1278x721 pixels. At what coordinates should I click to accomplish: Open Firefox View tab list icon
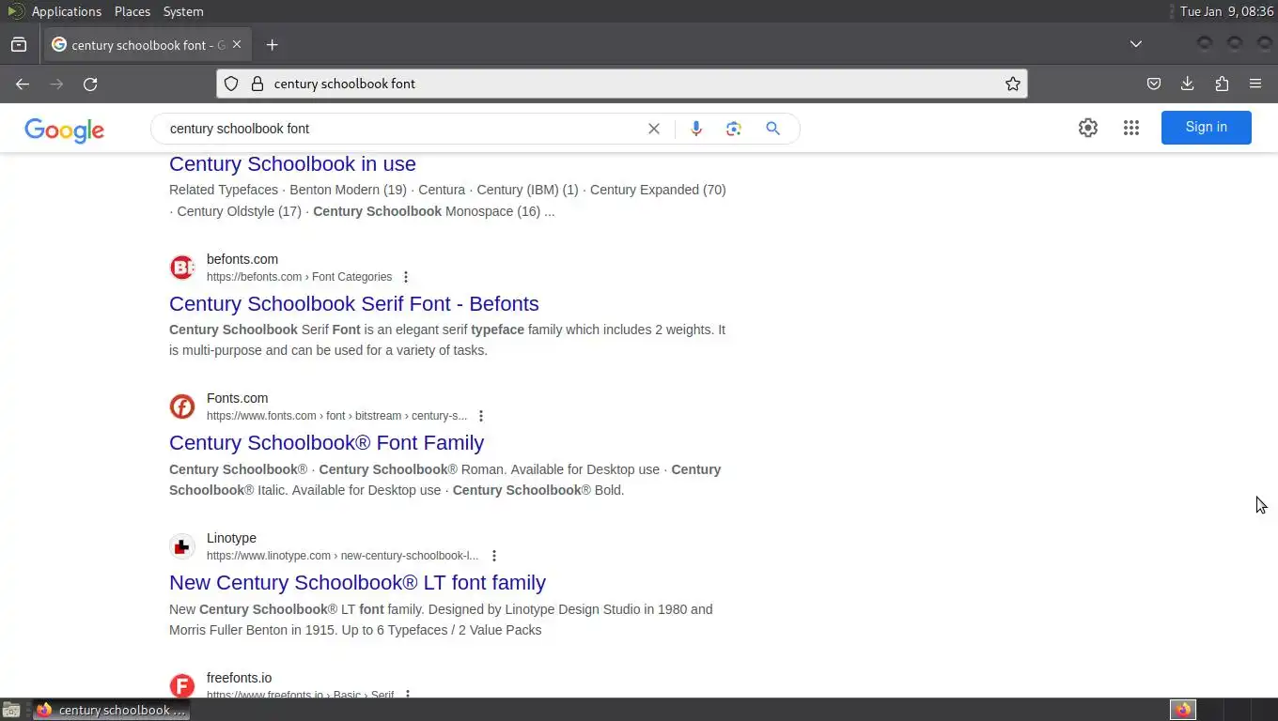19,44
